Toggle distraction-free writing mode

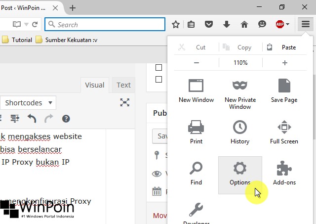[x=125, y=102]
